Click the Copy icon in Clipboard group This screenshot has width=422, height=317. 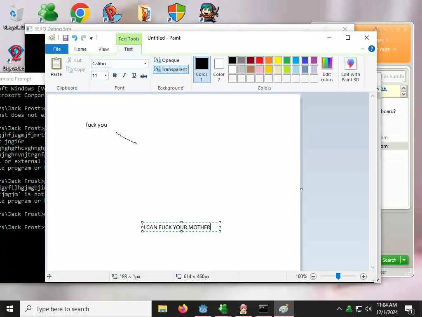(69, 69)
